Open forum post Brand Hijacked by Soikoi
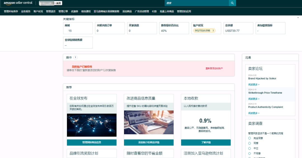 (x=262, y=79)
